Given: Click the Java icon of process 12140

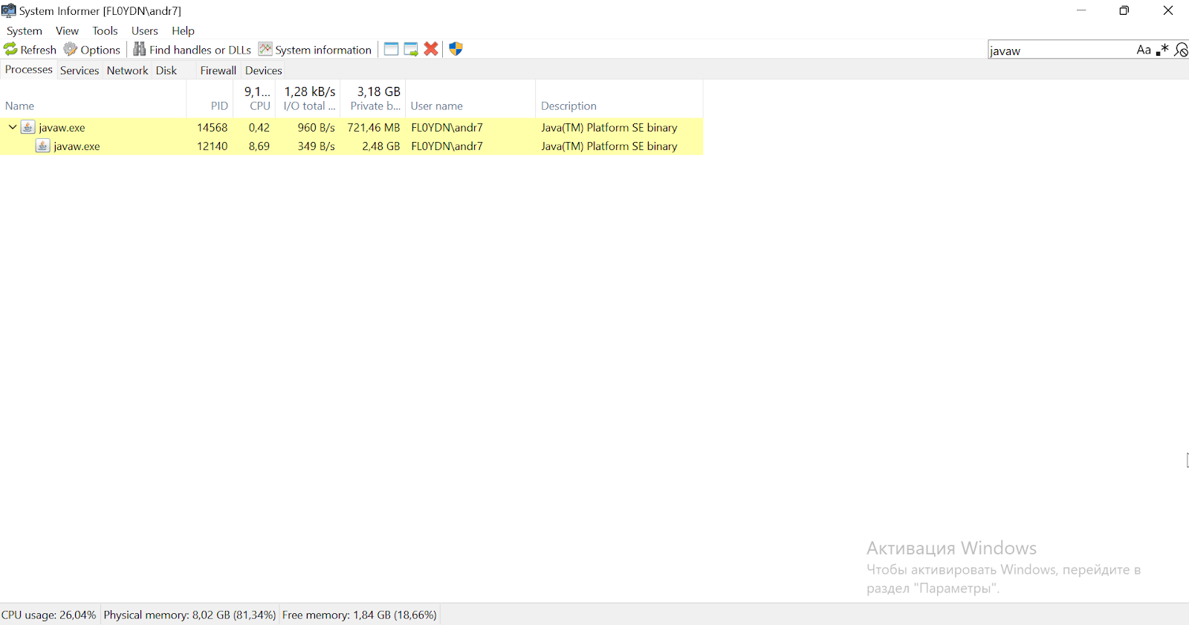Looking at the screenshot, I should point(43,146).
